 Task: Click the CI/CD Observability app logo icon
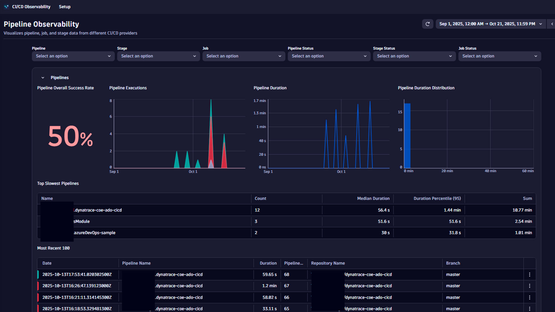click(6, 6)
